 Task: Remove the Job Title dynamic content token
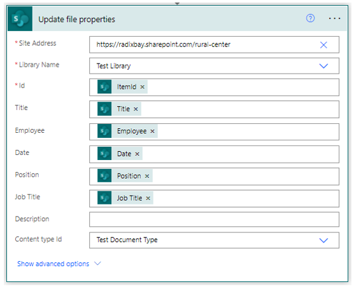point(148,198)
